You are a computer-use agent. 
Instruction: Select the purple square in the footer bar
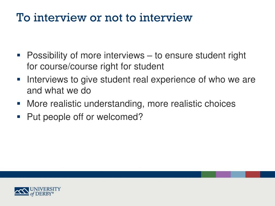pyautogui.click(x=223, y=174)
